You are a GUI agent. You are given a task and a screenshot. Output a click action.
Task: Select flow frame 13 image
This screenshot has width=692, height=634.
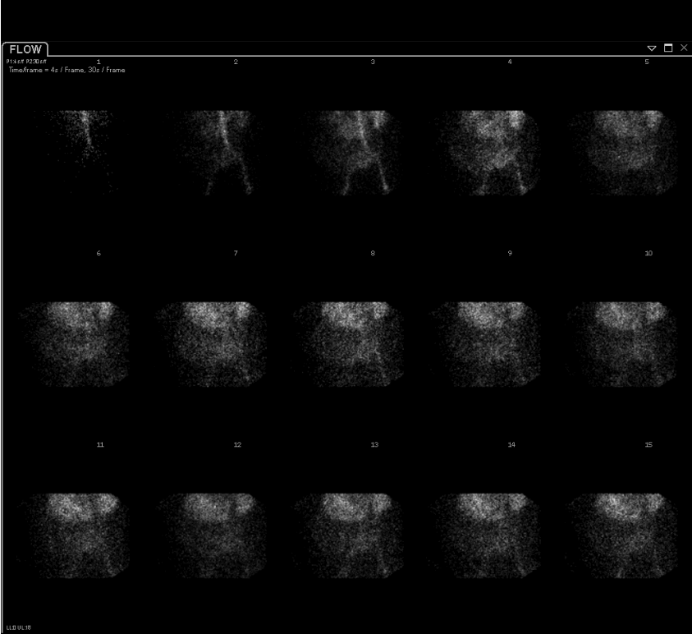(350, 535)
